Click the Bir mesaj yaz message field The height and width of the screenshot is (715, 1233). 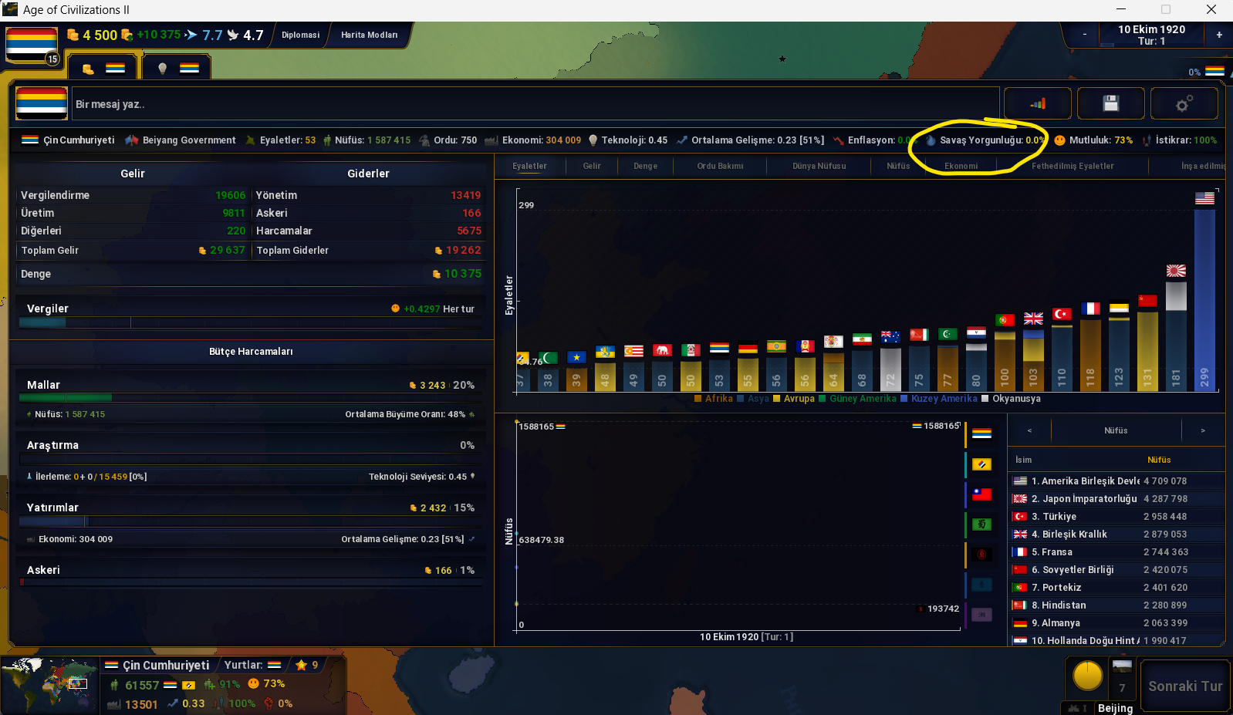click(535, 103)
